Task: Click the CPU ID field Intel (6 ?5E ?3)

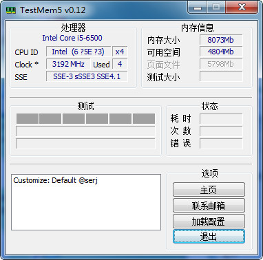Action: tap(78, 52)
